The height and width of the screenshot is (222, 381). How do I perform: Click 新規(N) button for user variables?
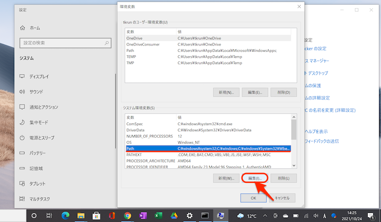point(226,92)
